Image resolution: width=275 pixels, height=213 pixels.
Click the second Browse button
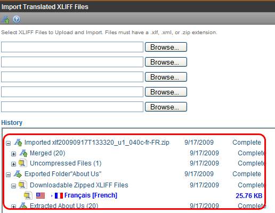166,62
